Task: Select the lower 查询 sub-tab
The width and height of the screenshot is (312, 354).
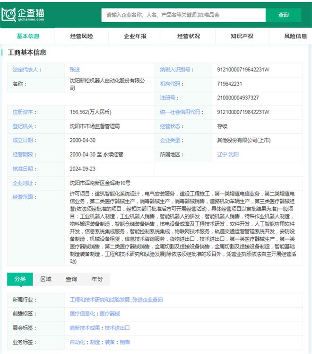Action: pyautogui.click(x=71, y=279)
